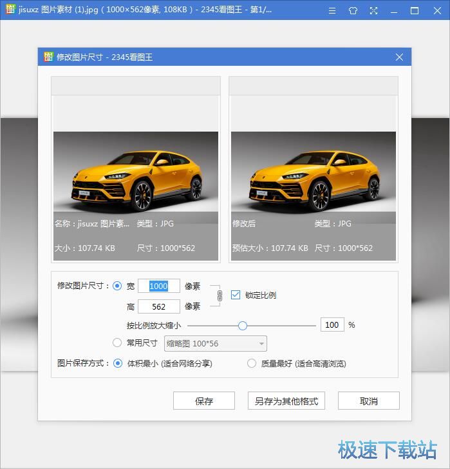
Task: Open the main menu hamburger icon
Action: click(332, 11)
